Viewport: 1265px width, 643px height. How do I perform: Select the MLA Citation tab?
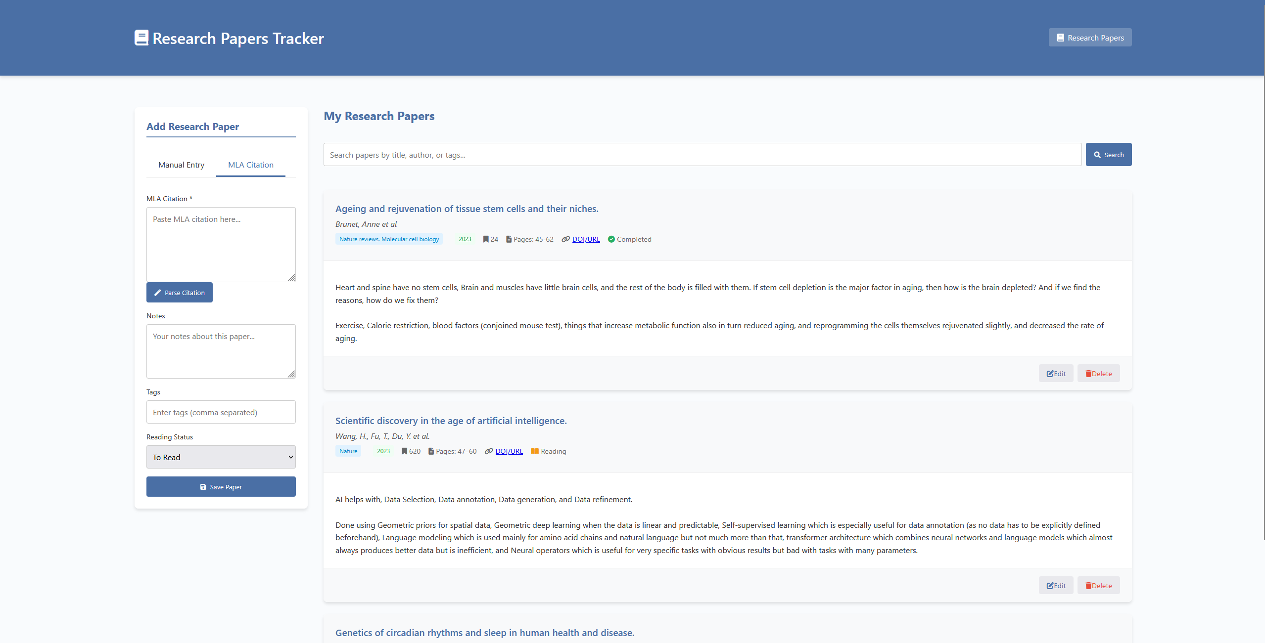click(251, 165)
